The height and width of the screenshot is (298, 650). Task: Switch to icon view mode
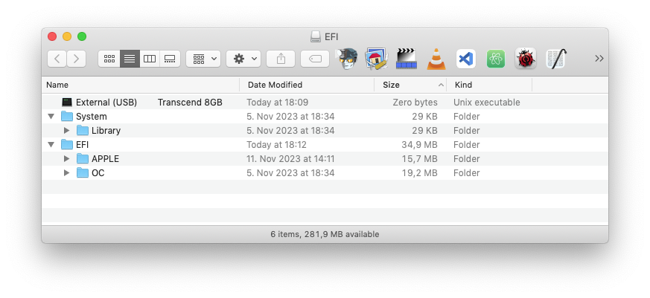click(109, 59)
